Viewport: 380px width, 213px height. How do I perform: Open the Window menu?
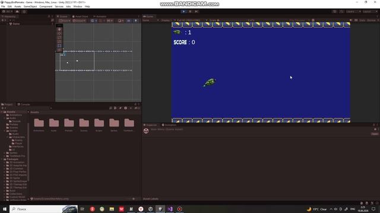78,7
